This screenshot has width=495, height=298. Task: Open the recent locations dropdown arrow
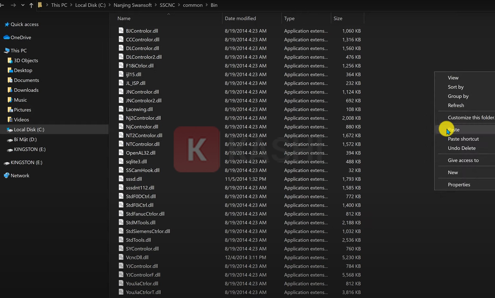coord(23,5)
